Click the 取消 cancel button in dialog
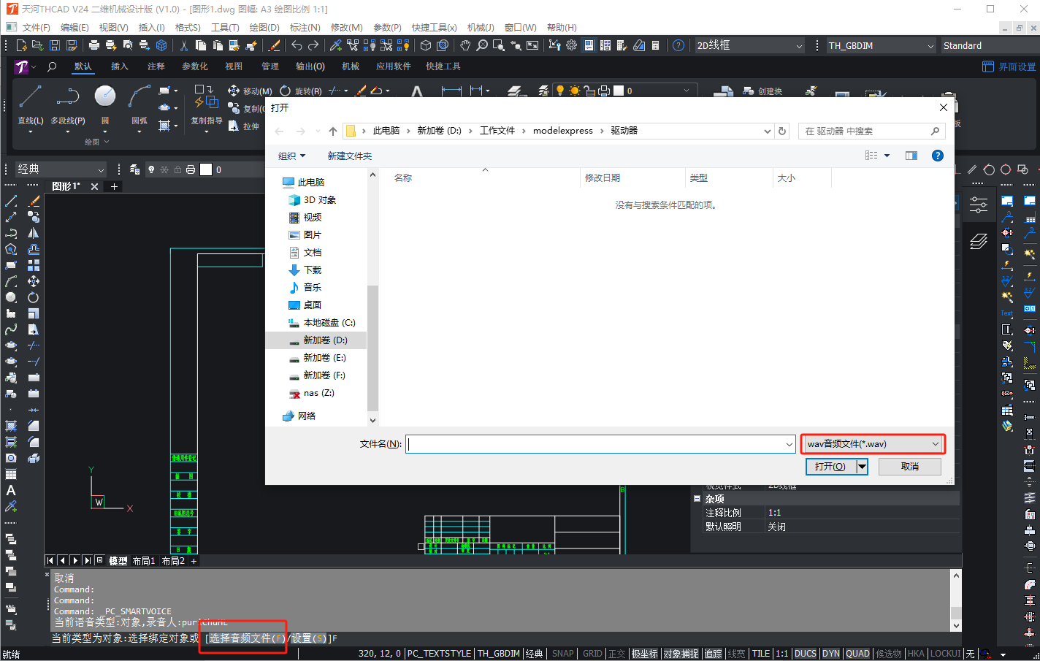Image resolution: width=1040 pixels, height=661 pixels. tap(910, 466)
